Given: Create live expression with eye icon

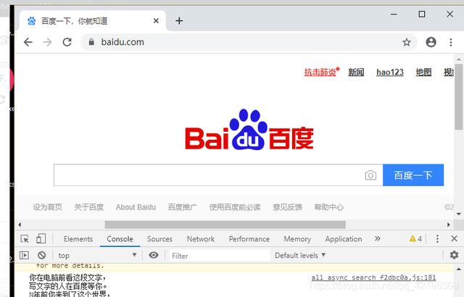Looking at the screenshot, I should point(153,255).
